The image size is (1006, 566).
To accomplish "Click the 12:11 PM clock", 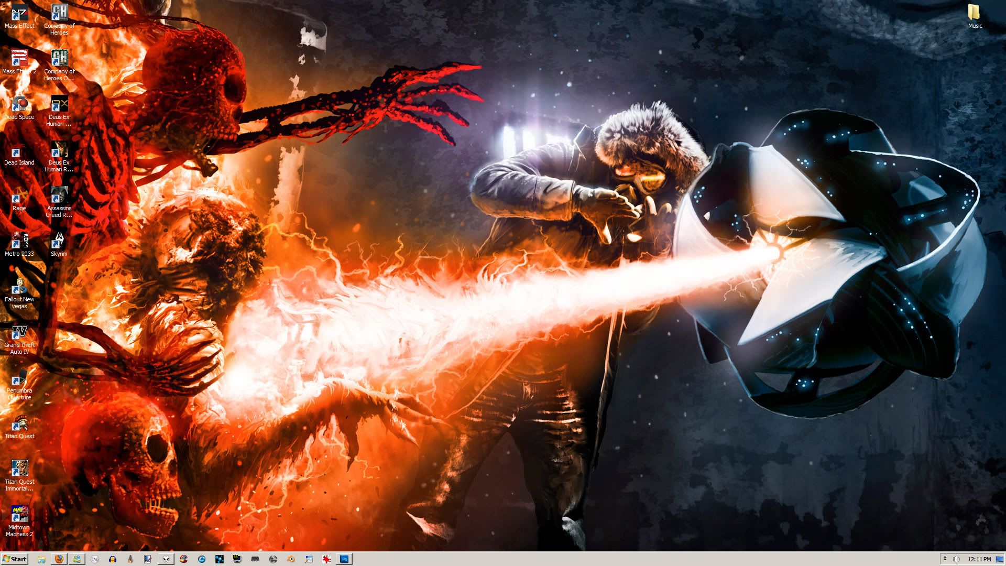I will 979,559.
